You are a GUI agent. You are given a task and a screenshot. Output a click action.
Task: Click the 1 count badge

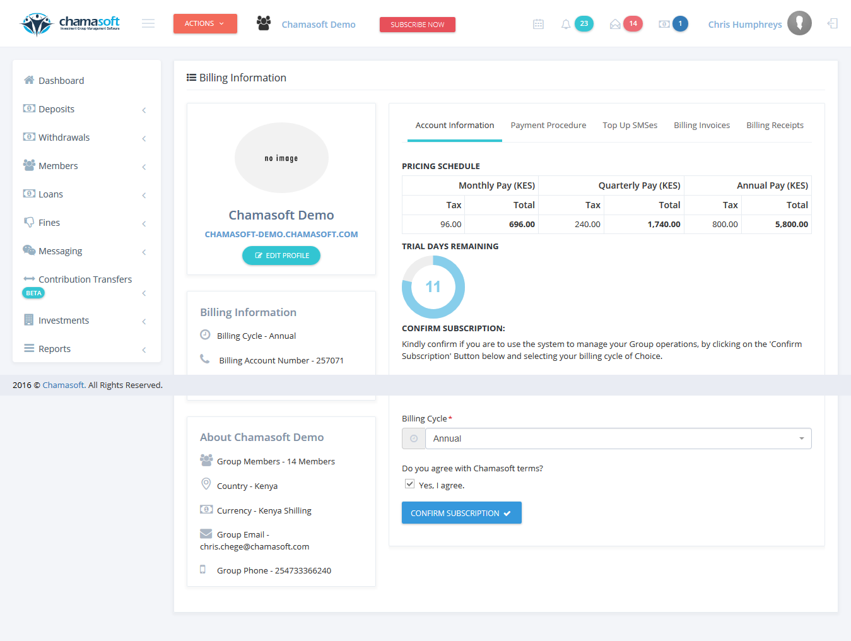click(x=680, y=24)
